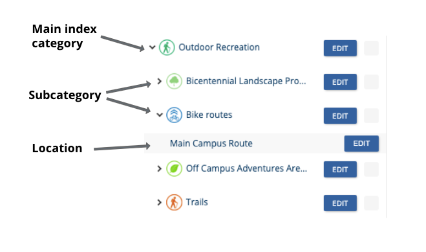
Task: Open the Outdoor Recreation category label
Action: click(x=219, y=47)
